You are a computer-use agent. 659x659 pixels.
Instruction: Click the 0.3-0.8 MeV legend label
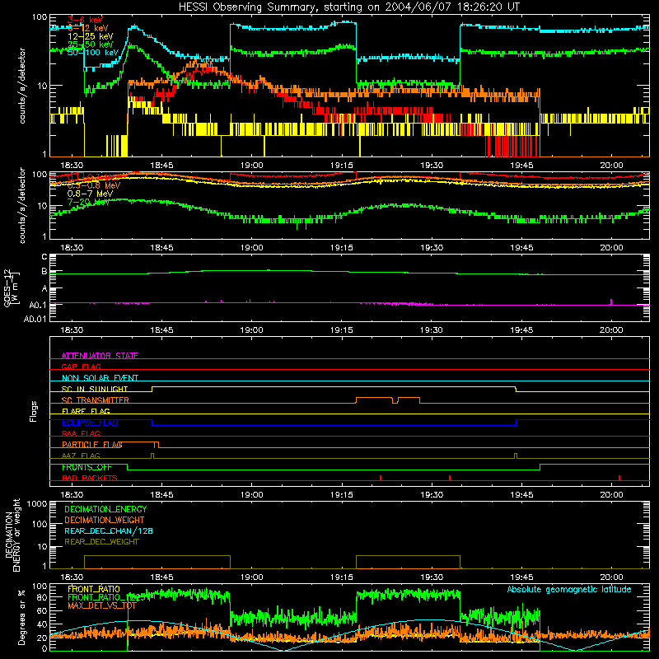coord(94,186)
